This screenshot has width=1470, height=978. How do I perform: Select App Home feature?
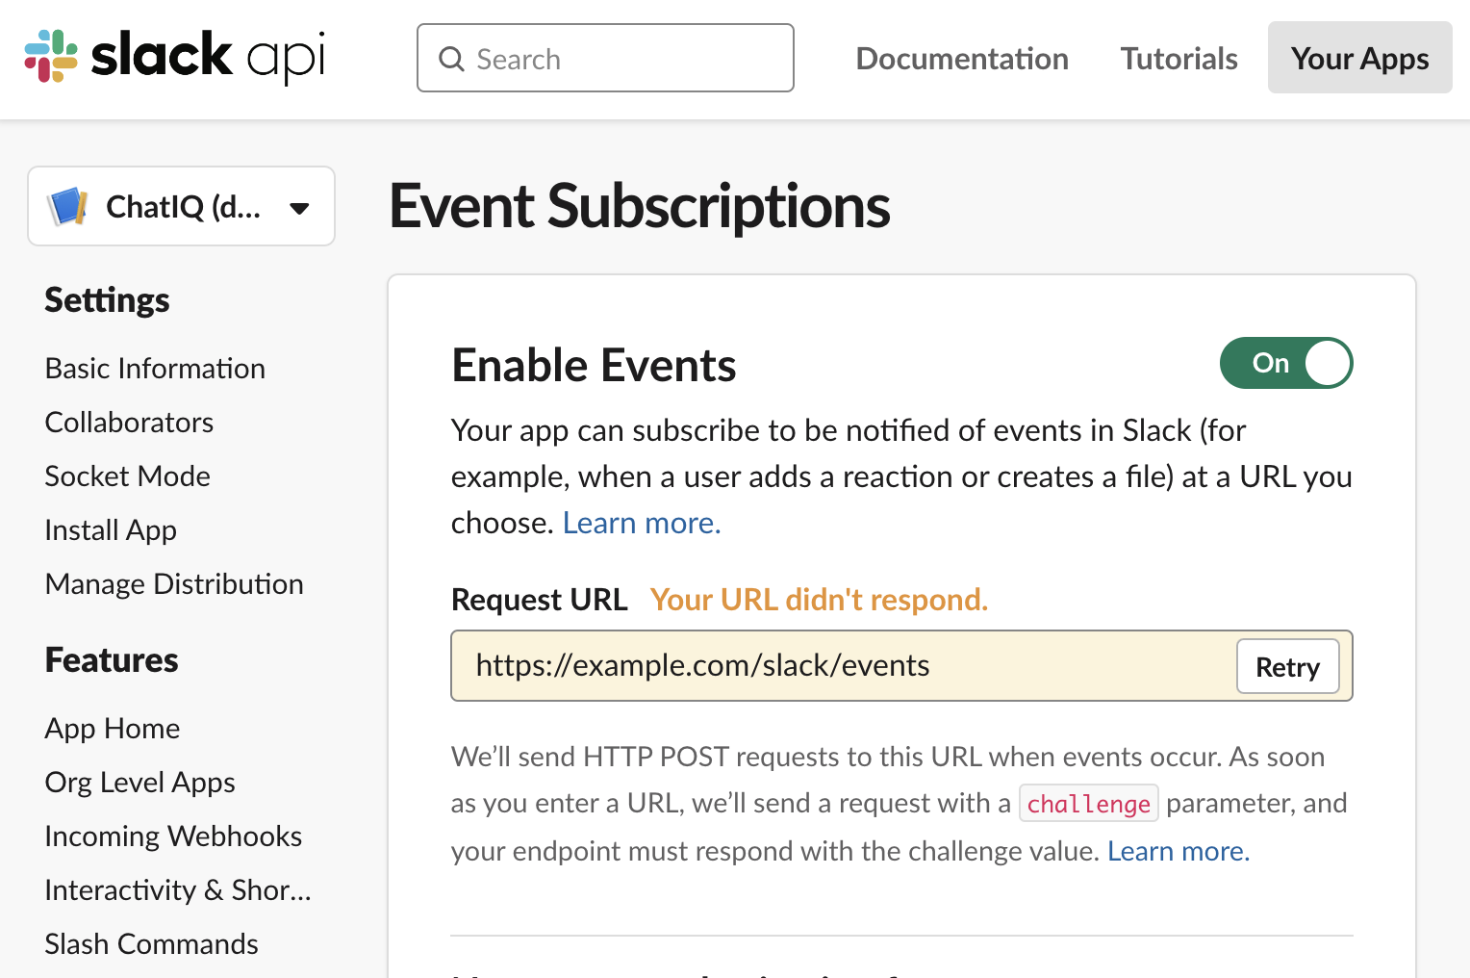pyautogui.click(x=112, y=729)
